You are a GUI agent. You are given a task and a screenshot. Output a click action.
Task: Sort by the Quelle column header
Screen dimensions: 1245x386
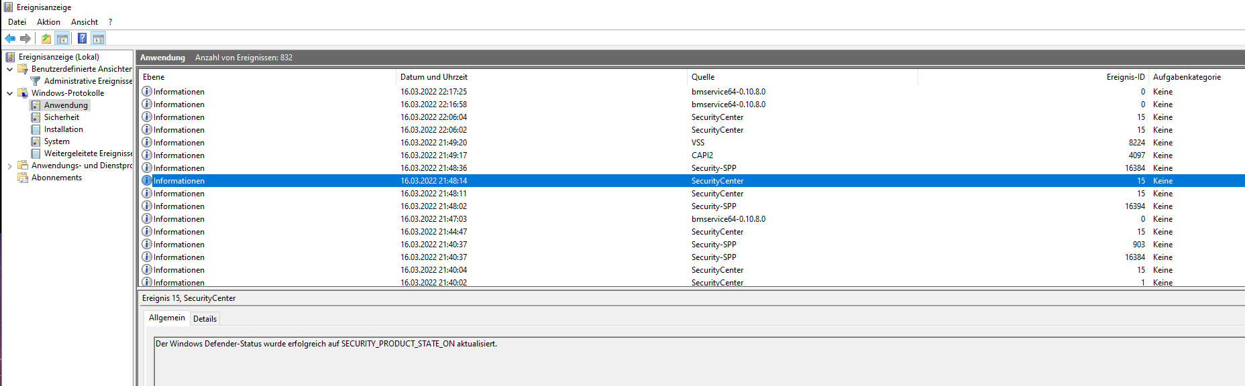point(802,77)
